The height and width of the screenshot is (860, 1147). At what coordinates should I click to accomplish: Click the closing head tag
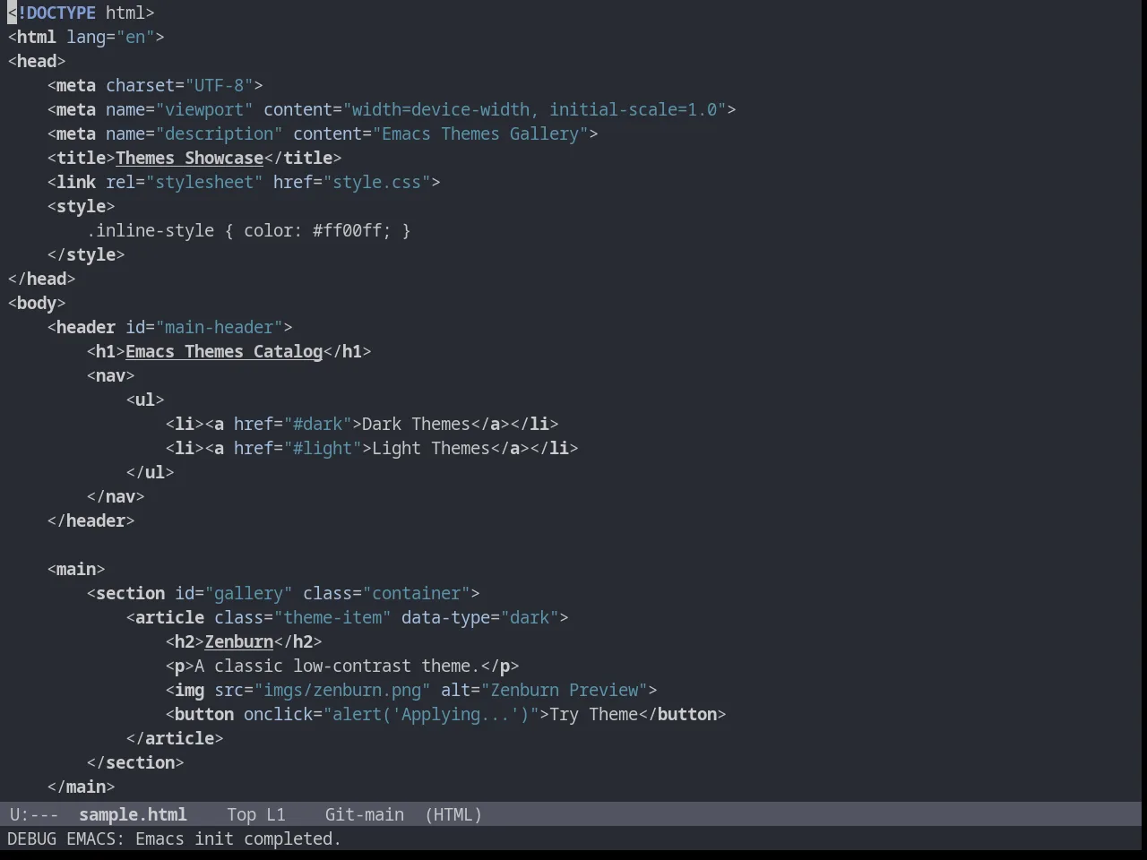42,279
